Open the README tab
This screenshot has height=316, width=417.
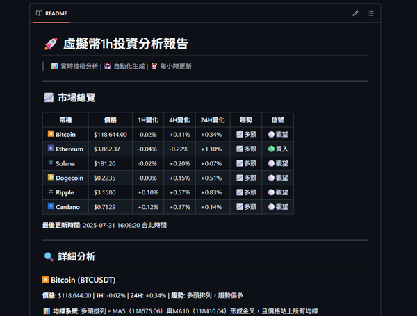click(x=51, y=13)
